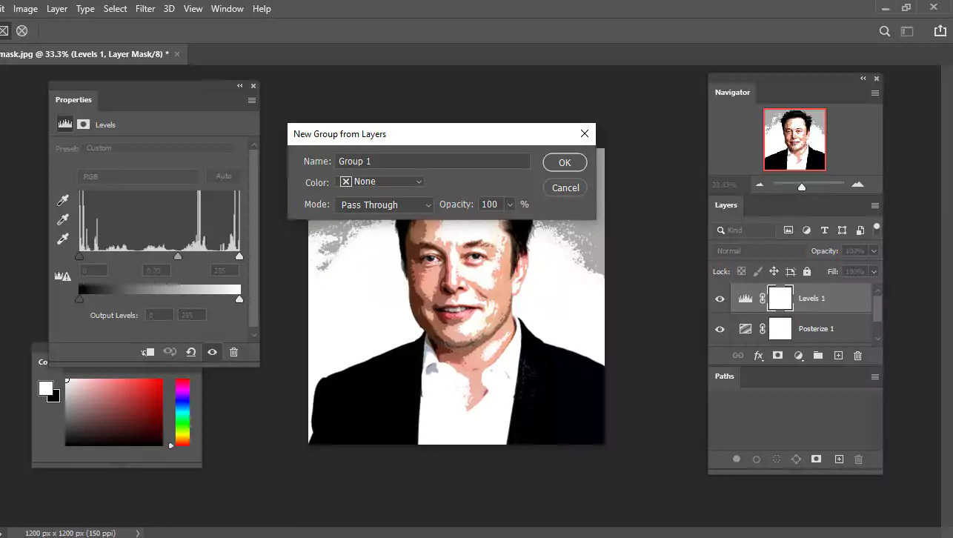This screenshot has width=953, height=538.
Task: Click inside the red color picker field
Action: (113, 412)
